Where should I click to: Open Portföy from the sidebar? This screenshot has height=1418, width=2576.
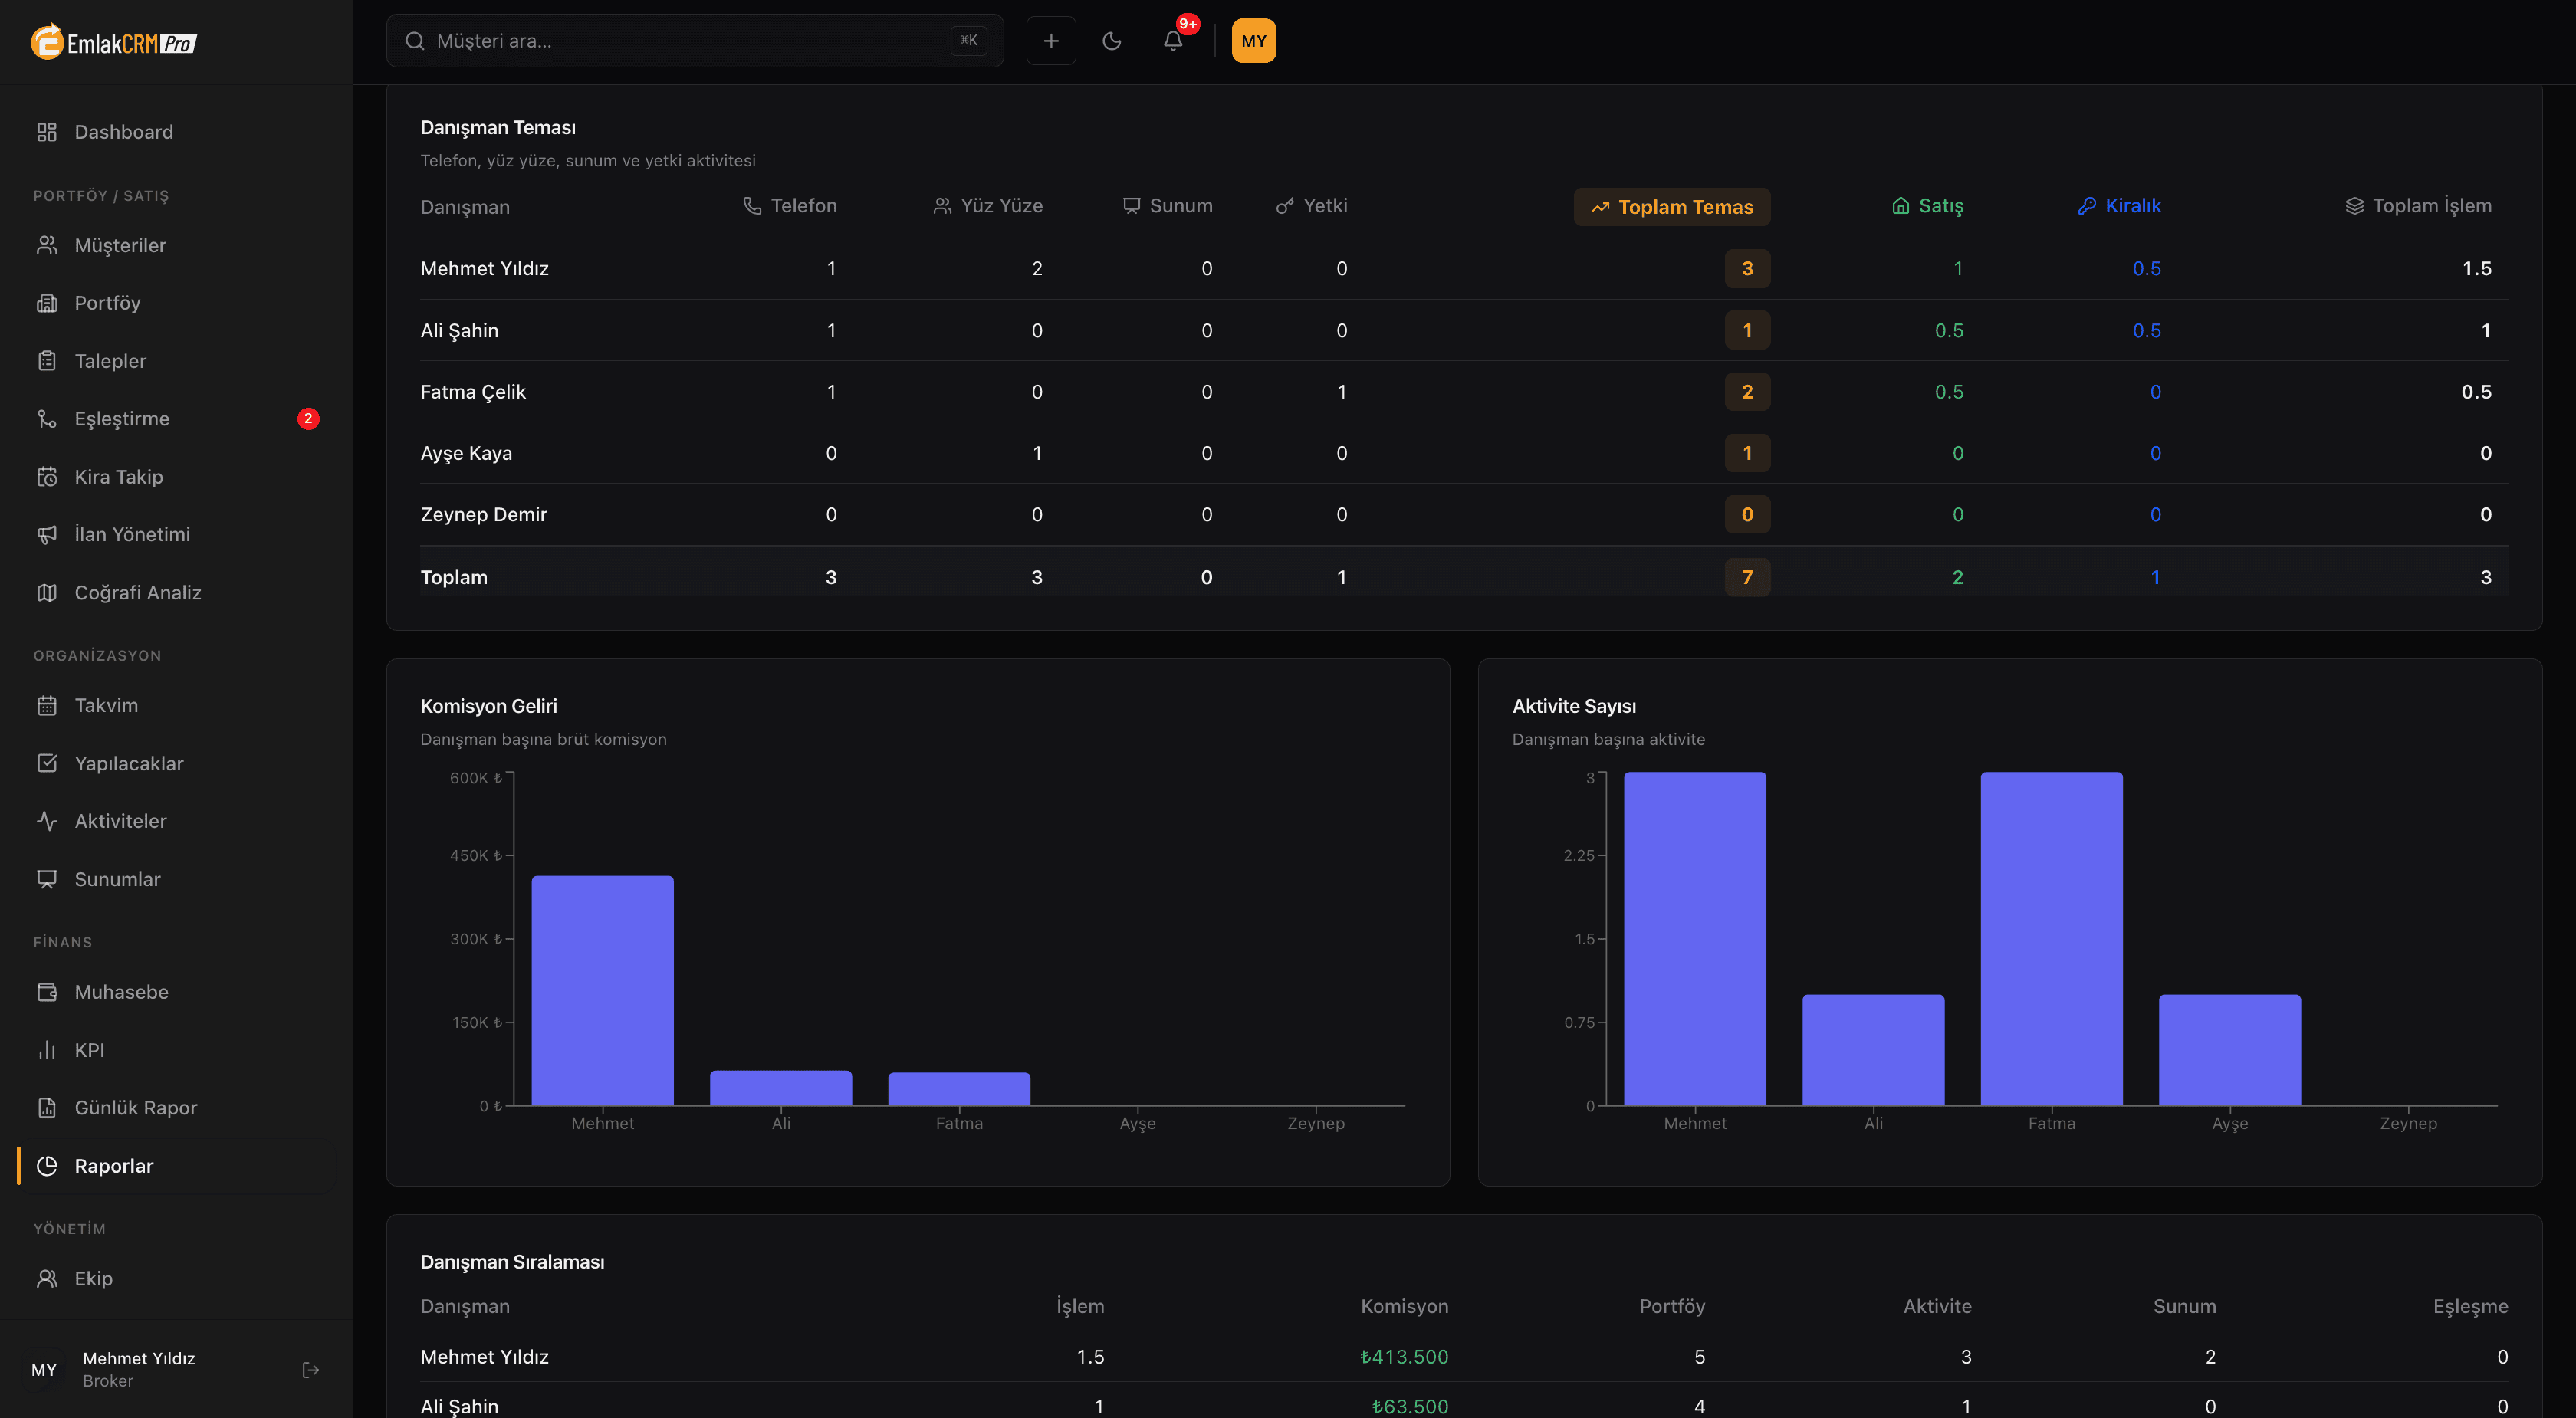click(x=176, y=303)
